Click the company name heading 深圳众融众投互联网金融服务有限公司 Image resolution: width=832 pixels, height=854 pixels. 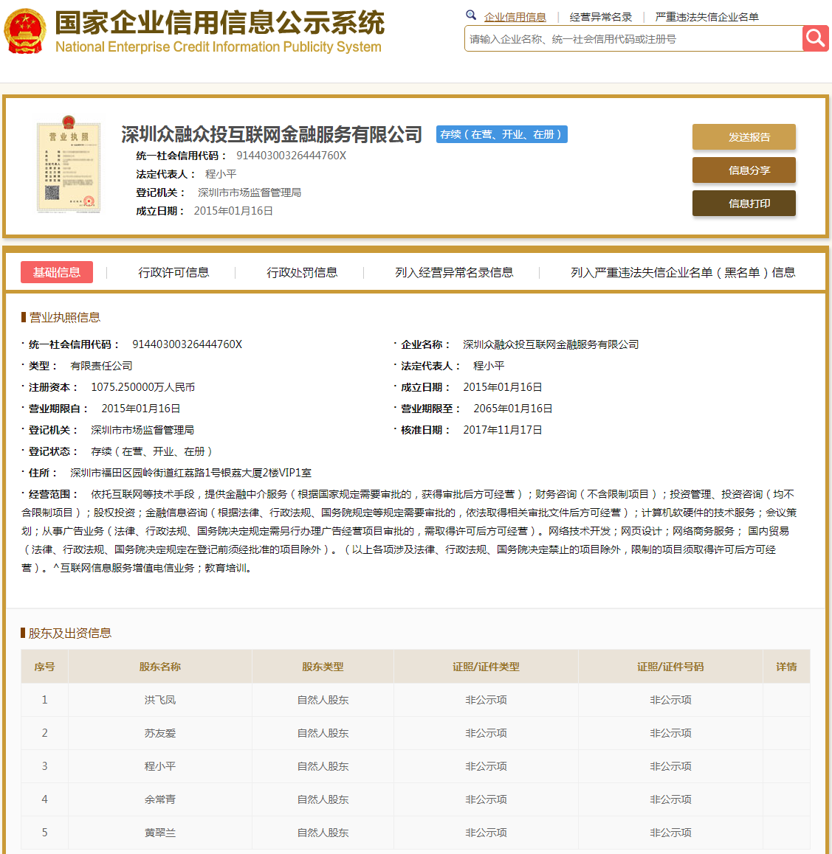click(270, 135)
